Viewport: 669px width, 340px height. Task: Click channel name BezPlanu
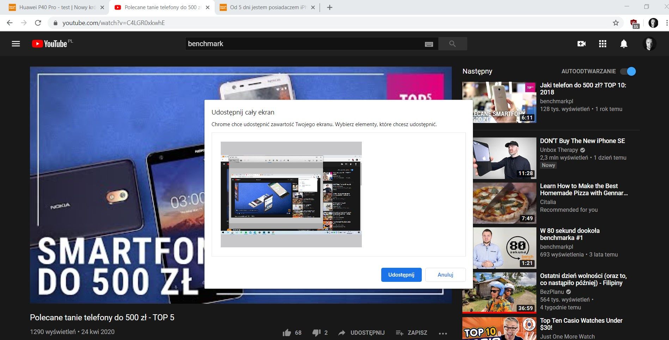tap(552, 292)
